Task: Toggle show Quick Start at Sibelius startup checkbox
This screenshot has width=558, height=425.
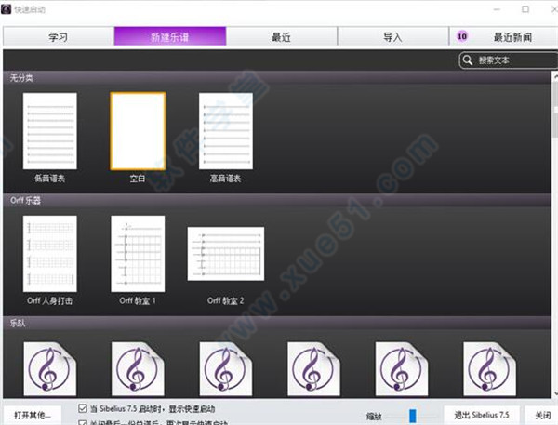Action: [x=83, y=408]
